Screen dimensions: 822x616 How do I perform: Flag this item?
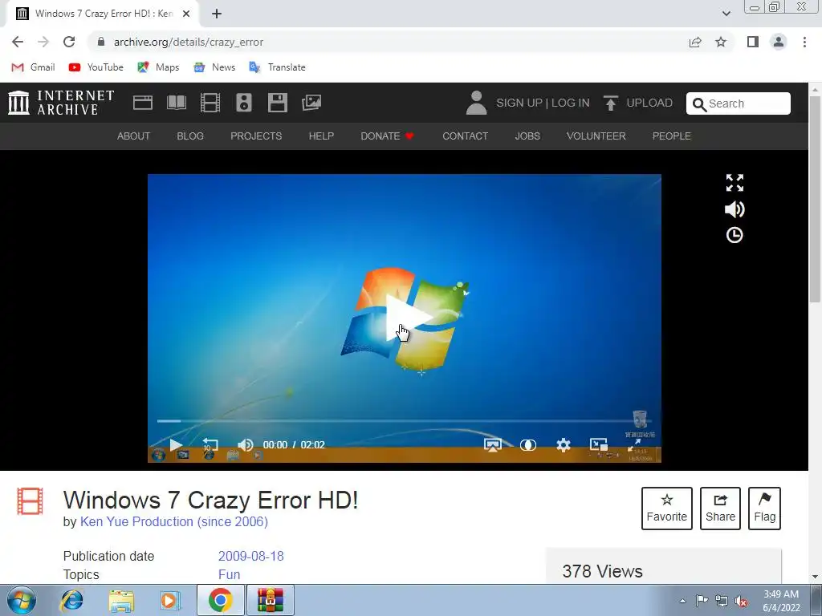click(764, 508)
